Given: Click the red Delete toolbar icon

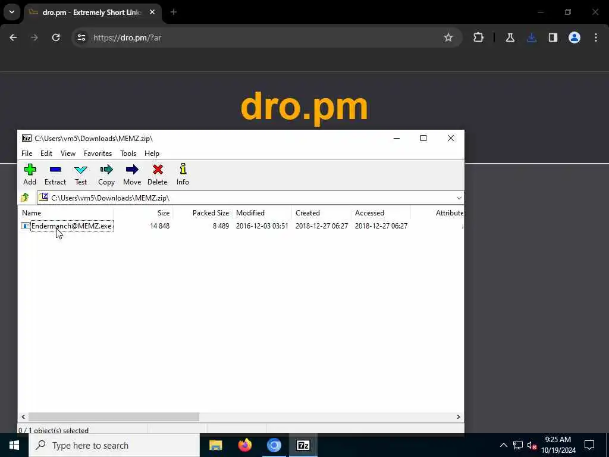Looking at the screenshot, I should click(x=157, y=174).
